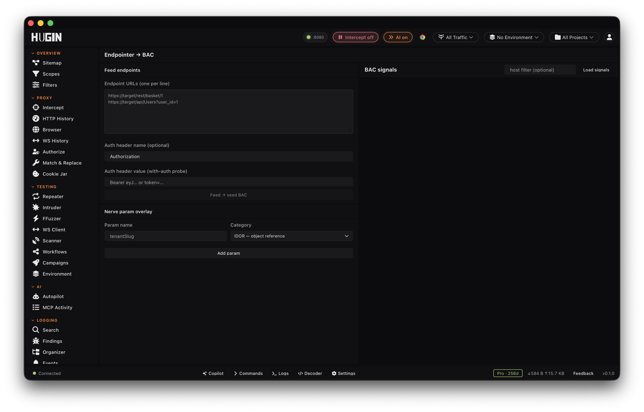Open the Chrome browser icon in the header

pos(422,37)
